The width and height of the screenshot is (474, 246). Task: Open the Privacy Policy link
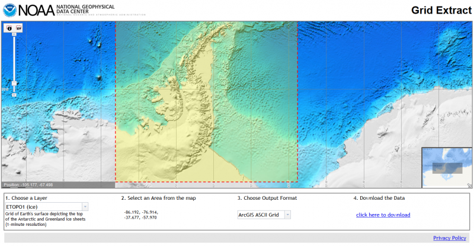(449, 238)
